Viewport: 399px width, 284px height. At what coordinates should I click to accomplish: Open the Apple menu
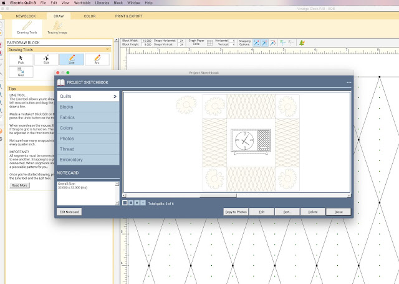point(4,2)
